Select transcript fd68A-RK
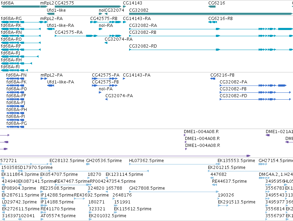The height and width of the screenshot is (221, 293). point(11,26)
